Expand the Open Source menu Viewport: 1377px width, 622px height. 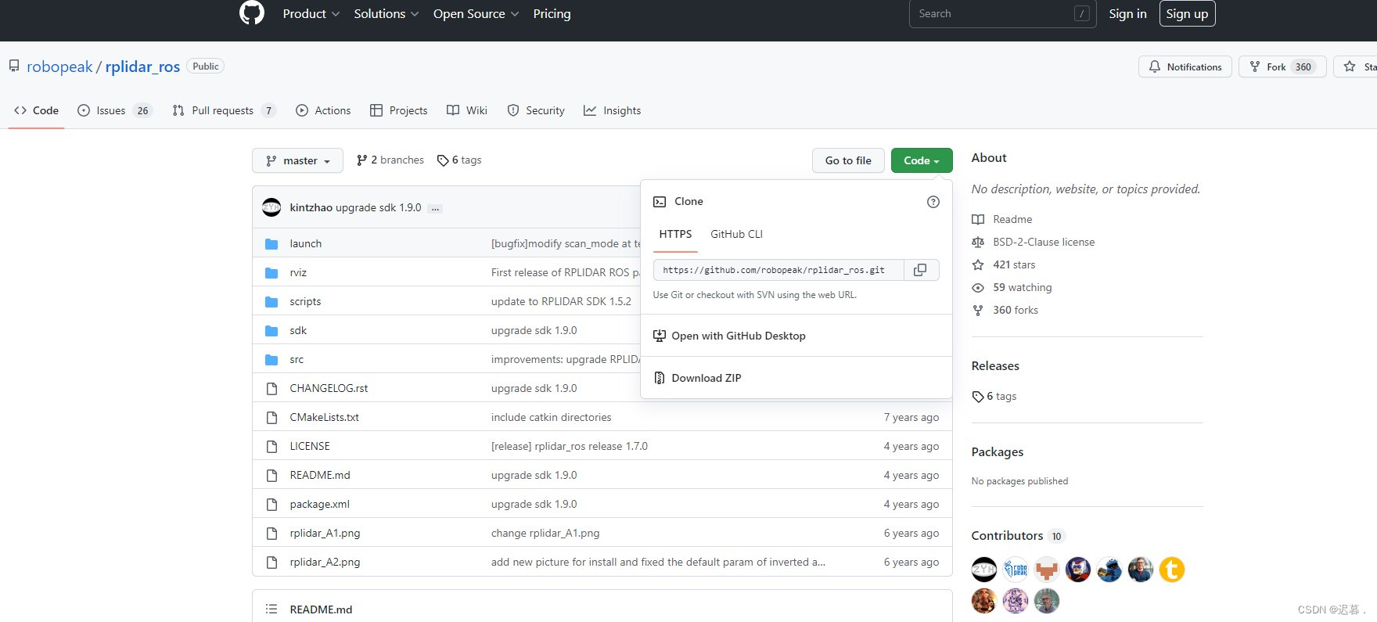pyautogui.click(x=476, y=13)
